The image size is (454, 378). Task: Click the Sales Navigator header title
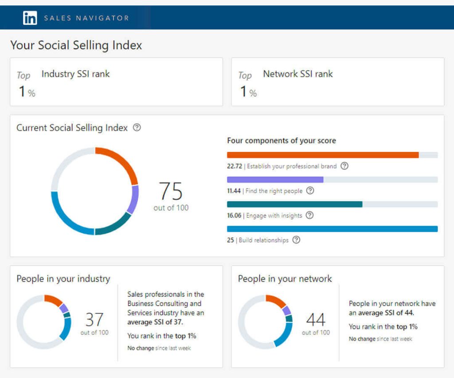86,18
